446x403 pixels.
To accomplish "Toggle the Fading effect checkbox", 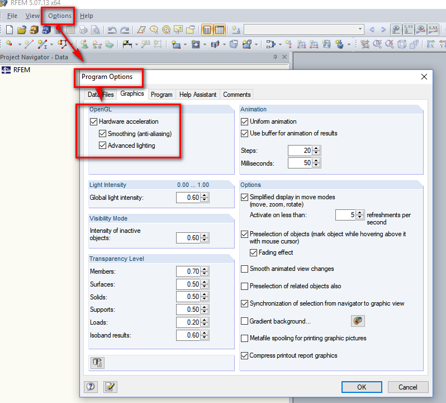I will [x=253, y=252].
